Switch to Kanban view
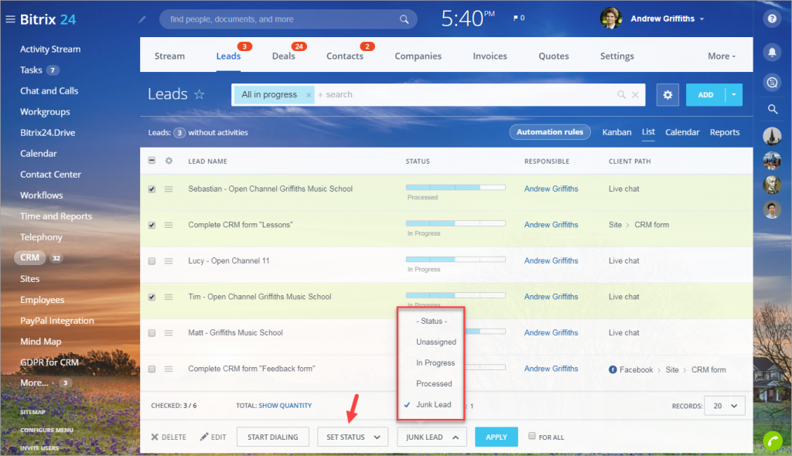This screenshot has height=456, width=792. tap(616, 132)
